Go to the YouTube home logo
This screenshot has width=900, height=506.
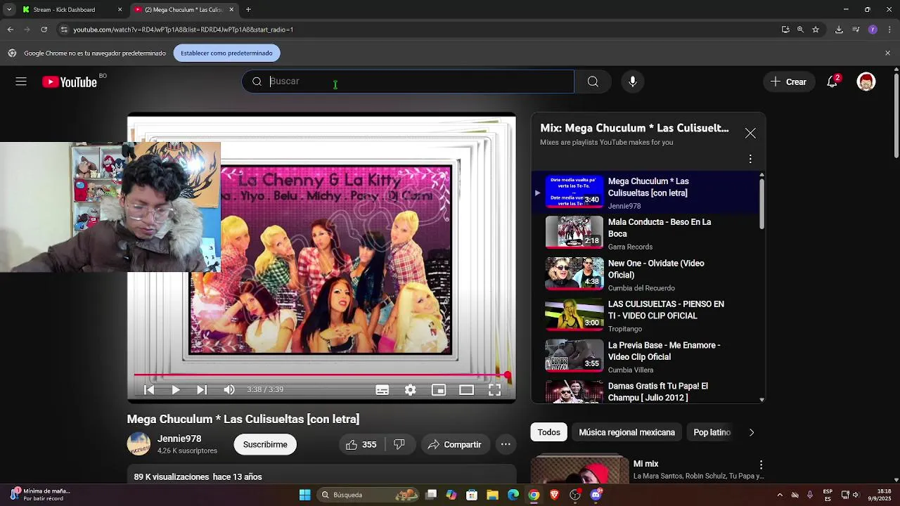tap(70, 82)
